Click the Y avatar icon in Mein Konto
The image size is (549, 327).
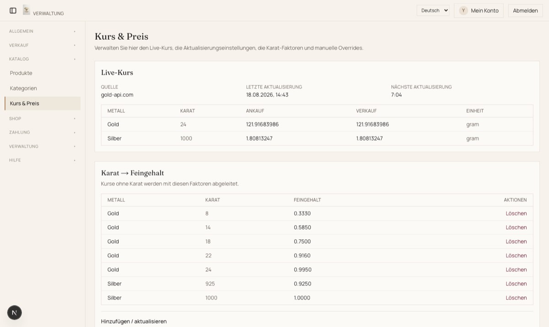463,11
